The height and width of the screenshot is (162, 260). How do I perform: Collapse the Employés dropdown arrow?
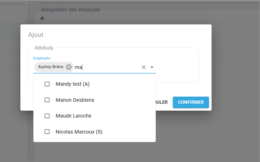tap(152, 67)
